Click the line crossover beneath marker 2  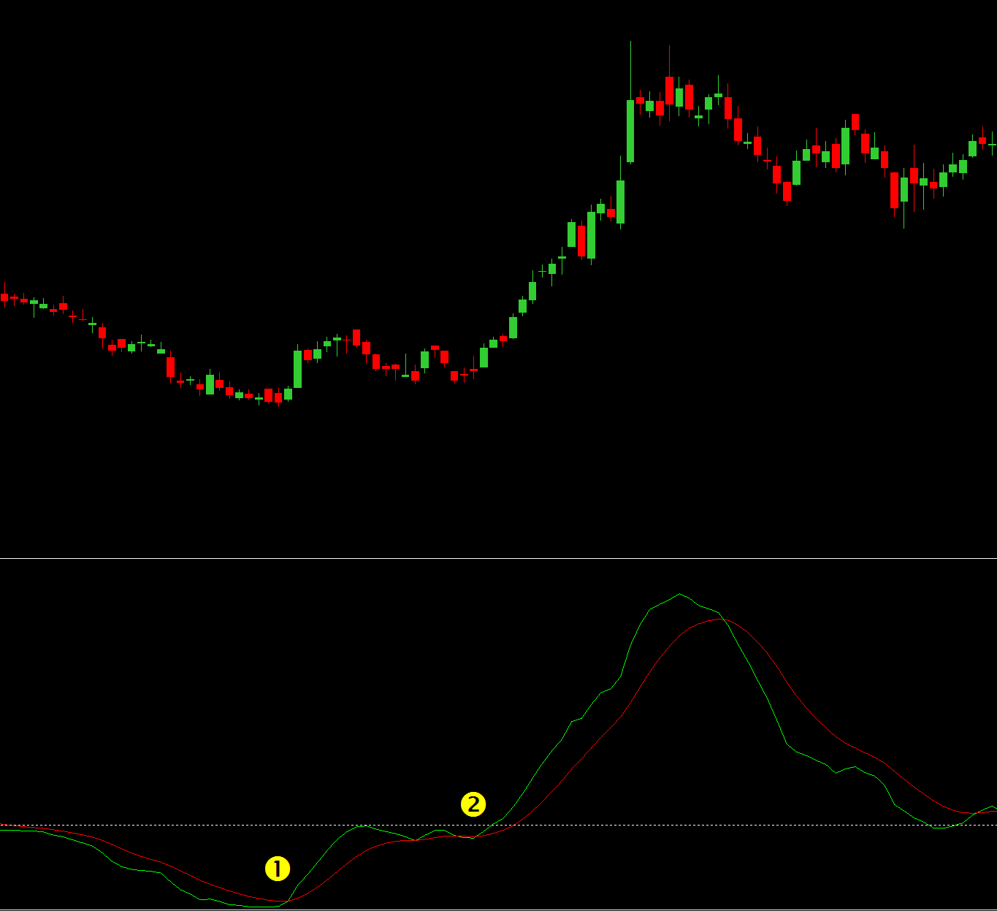click(x=475, y=837)
